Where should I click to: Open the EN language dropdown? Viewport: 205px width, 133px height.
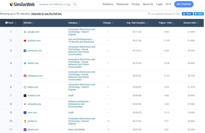[x=168, y=4]
